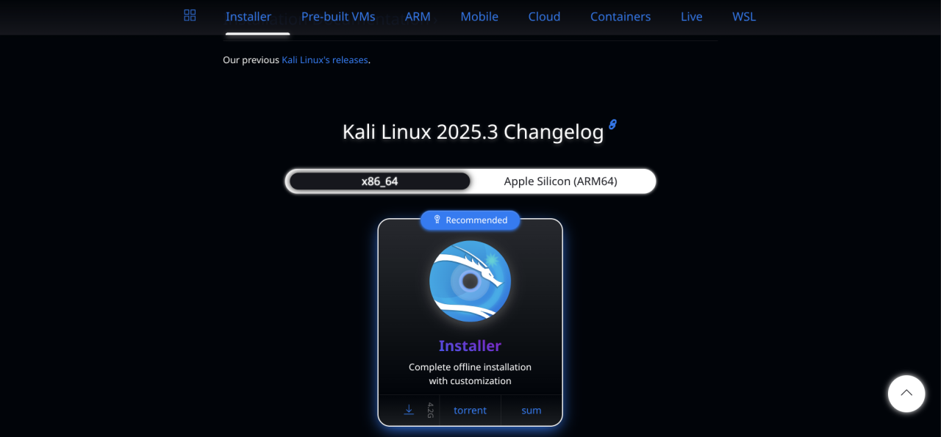Screen dimensions: 941x437
Task: Switch to the Containers tab
Action: (x=620, y=16)
